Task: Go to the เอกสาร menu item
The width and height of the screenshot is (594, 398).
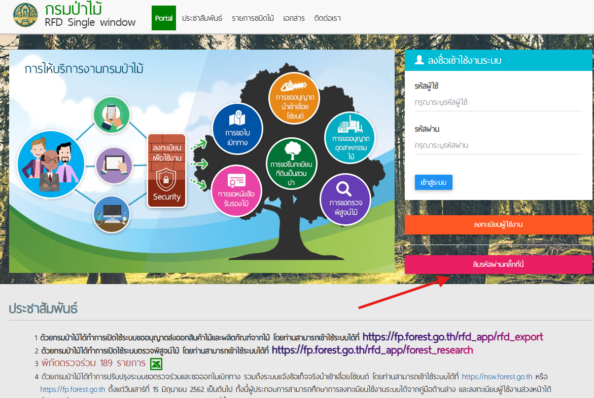Action: (x=294, y=18)
